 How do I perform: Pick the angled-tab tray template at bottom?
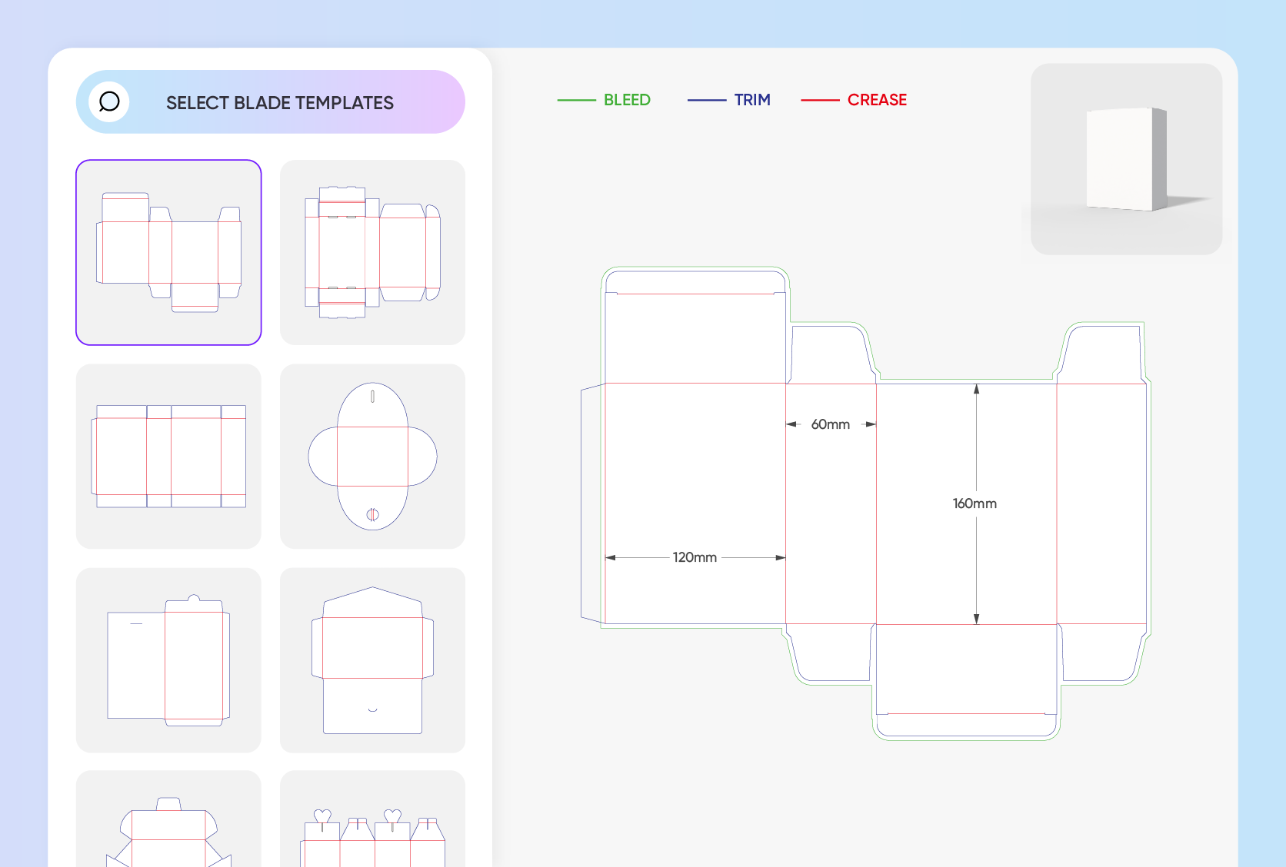tap(168, 819)
